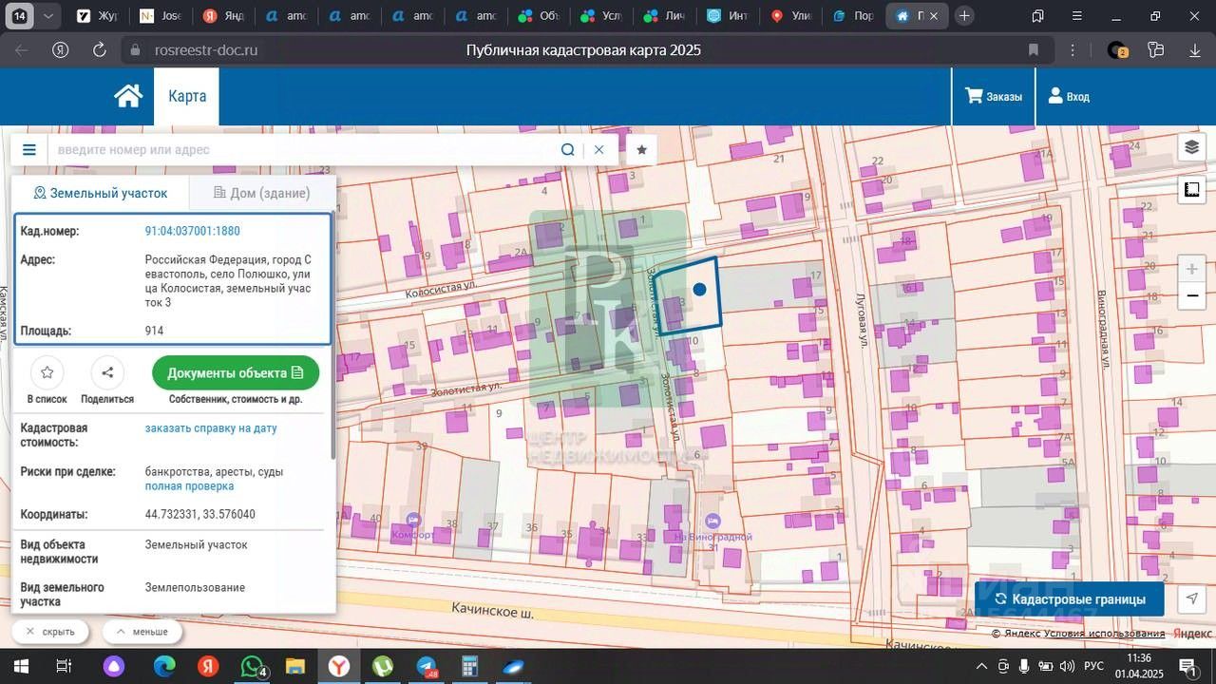
Task: Select the Карта navigation tab
Action: point(187,96)
